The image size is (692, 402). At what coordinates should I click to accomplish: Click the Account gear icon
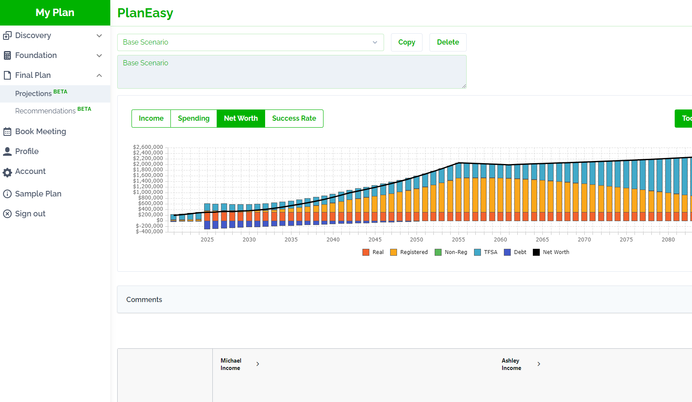7,172
